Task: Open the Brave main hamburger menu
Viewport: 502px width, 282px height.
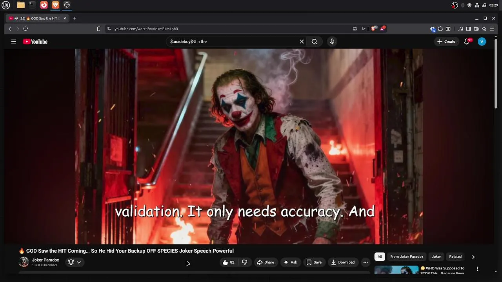Action: [x=492, y=29]
